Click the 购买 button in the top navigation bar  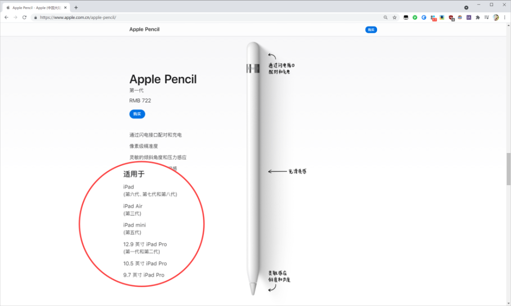pyautogui.click(x=371, y=30)
